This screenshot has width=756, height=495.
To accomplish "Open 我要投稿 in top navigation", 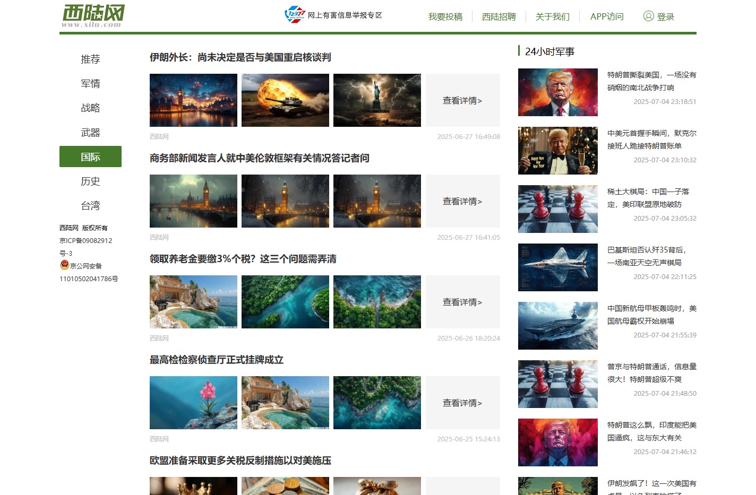I will [445, 16].
